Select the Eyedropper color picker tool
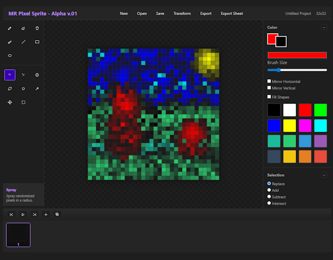Screen dimensions: 333x260 [x=37, y=89]
